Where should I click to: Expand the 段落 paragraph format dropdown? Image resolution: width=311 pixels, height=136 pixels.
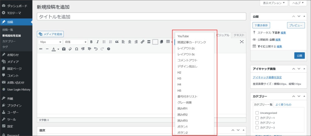75,42
